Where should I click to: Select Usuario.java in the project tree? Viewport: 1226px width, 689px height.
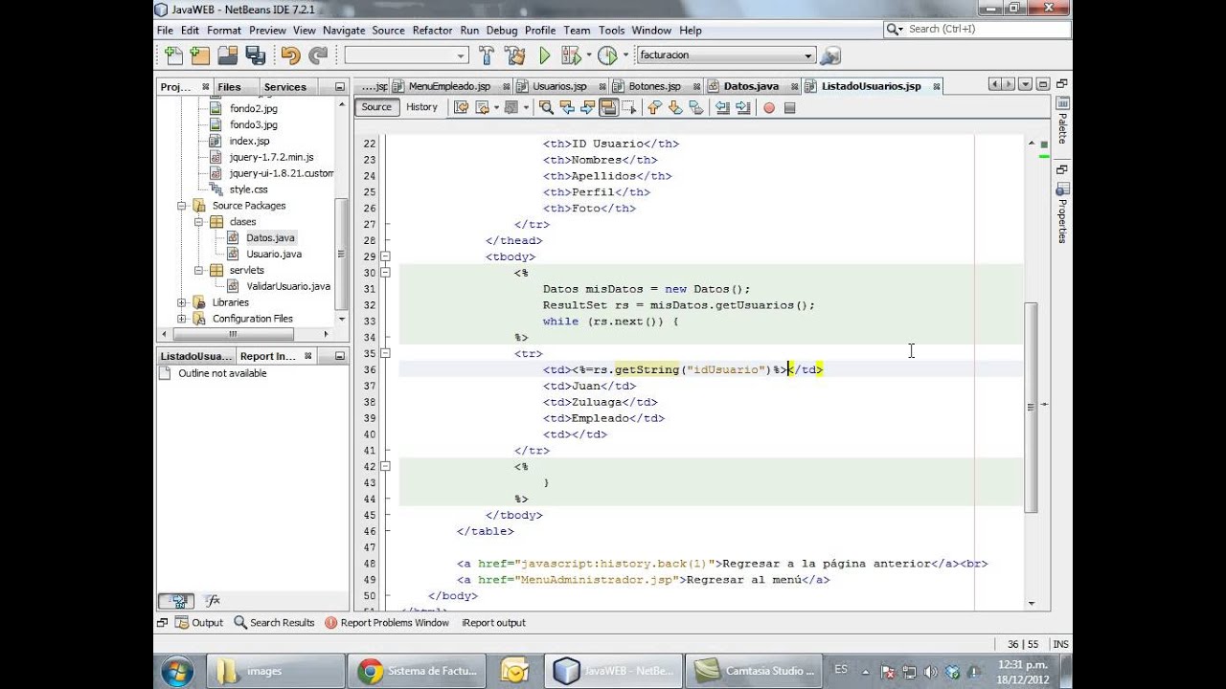pos(274,255)
